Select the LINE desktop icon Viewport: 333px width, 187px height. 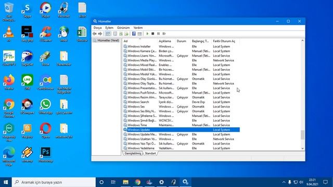(x=27, y=82)
